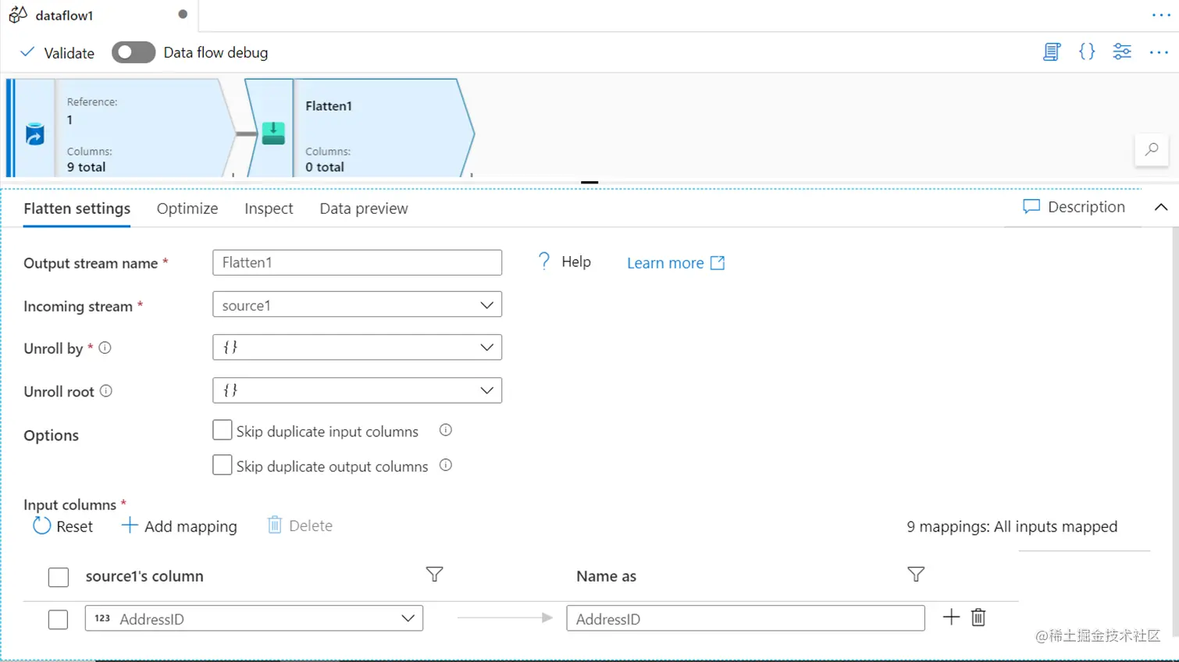Screen dimensions: 1179x662
Task: Select all mappings header checkbox
Action: pos(59,577)
